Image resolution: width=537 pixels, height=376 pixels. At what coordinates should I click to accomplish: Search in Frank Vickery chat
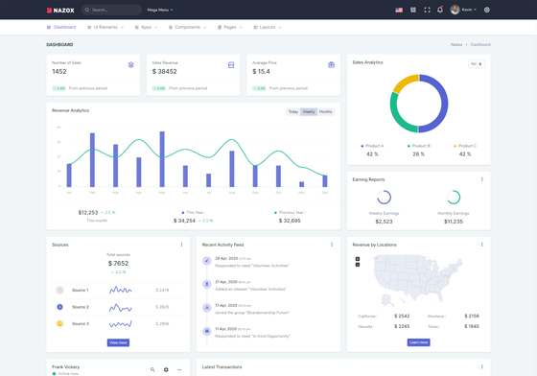pos(152,369)
